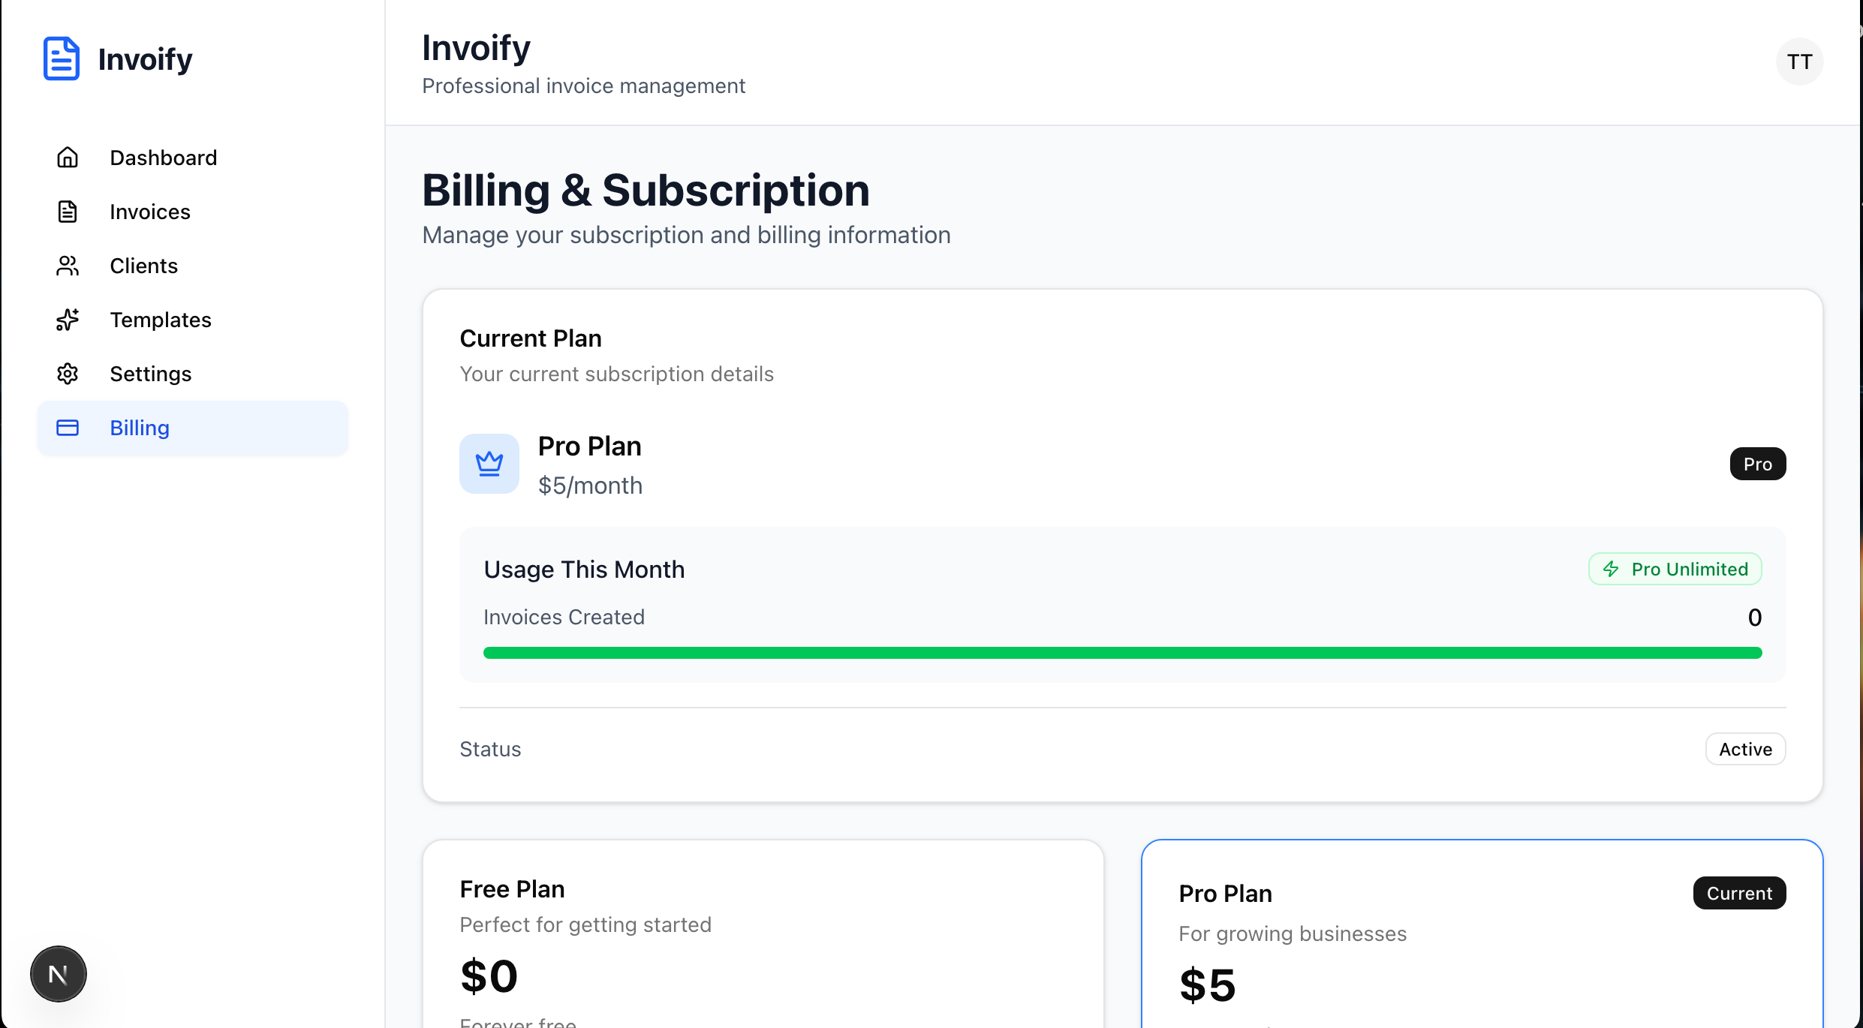
Task: Click the Templates sparkle icon
Action: click(x=68, y=320)
